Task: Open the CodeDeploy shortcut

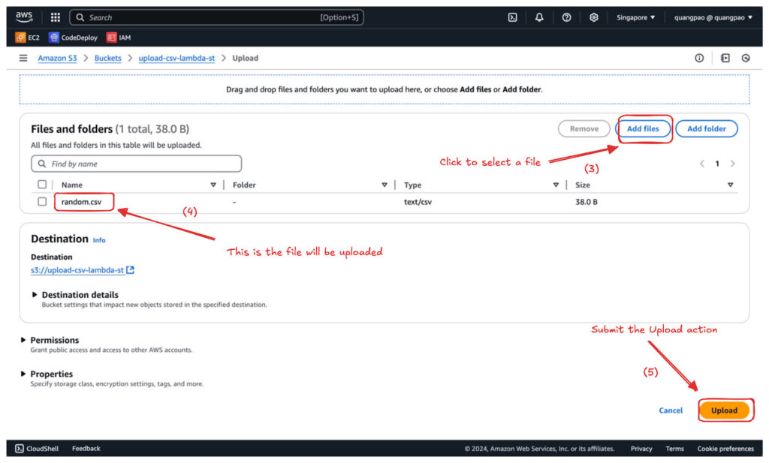Action: (73, 38)
